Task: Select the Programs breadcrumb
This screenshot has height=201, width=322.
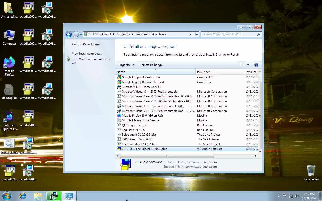Action: [x=123, y=34]
